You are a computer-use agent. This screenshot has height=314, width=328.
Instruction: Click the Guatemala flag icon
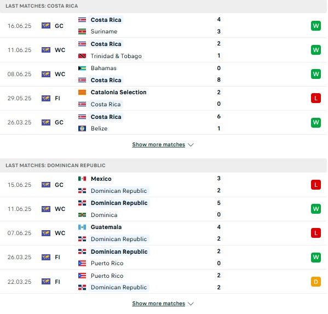tap(82, 227)
